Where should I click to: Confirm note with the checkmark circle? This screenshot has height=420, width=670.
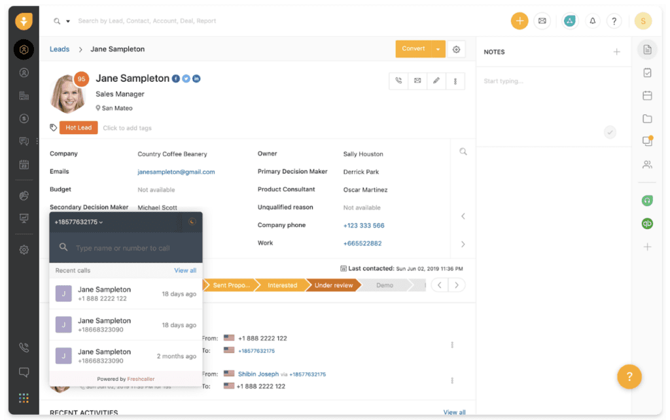point(610,132)
